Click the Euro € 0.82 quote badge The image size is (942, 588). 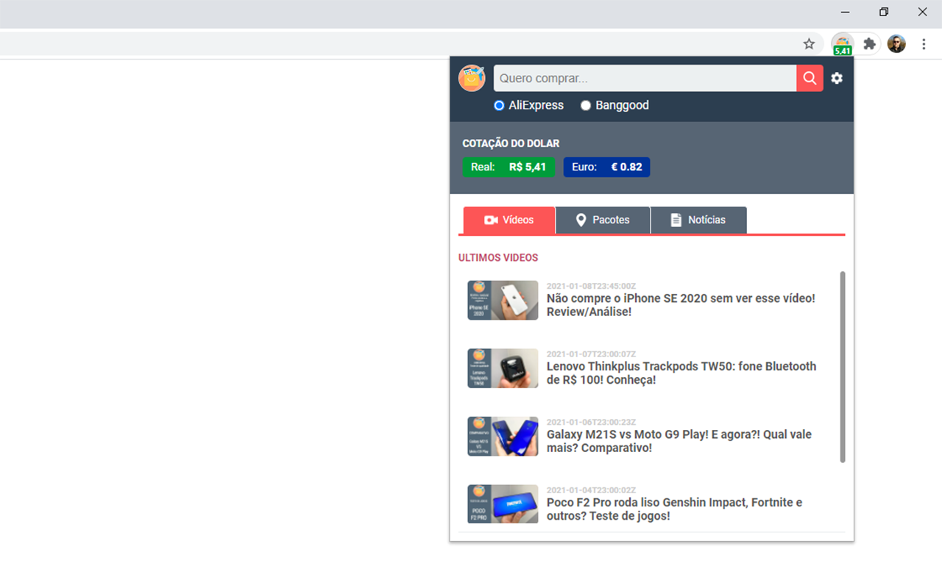click(606, 167)
